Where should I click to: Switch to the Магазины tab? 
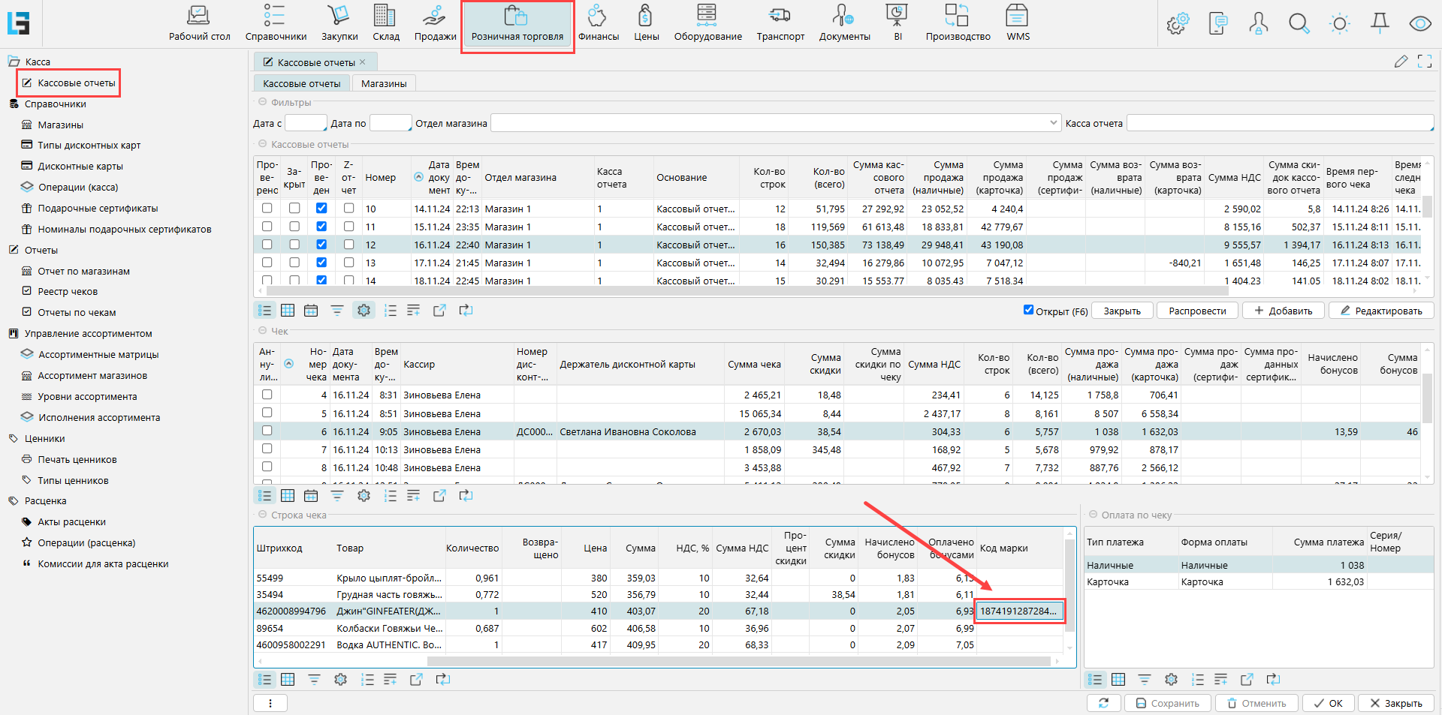point(383,83)
